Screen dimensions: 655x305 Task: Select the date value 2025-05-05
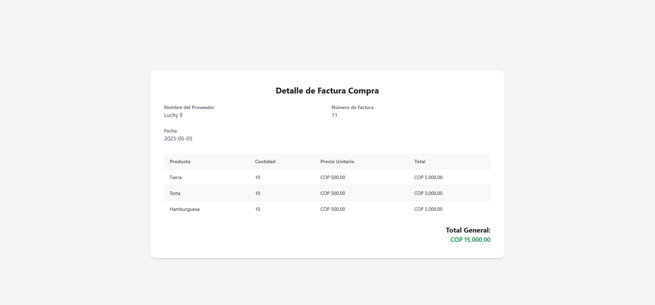point(178,139)
